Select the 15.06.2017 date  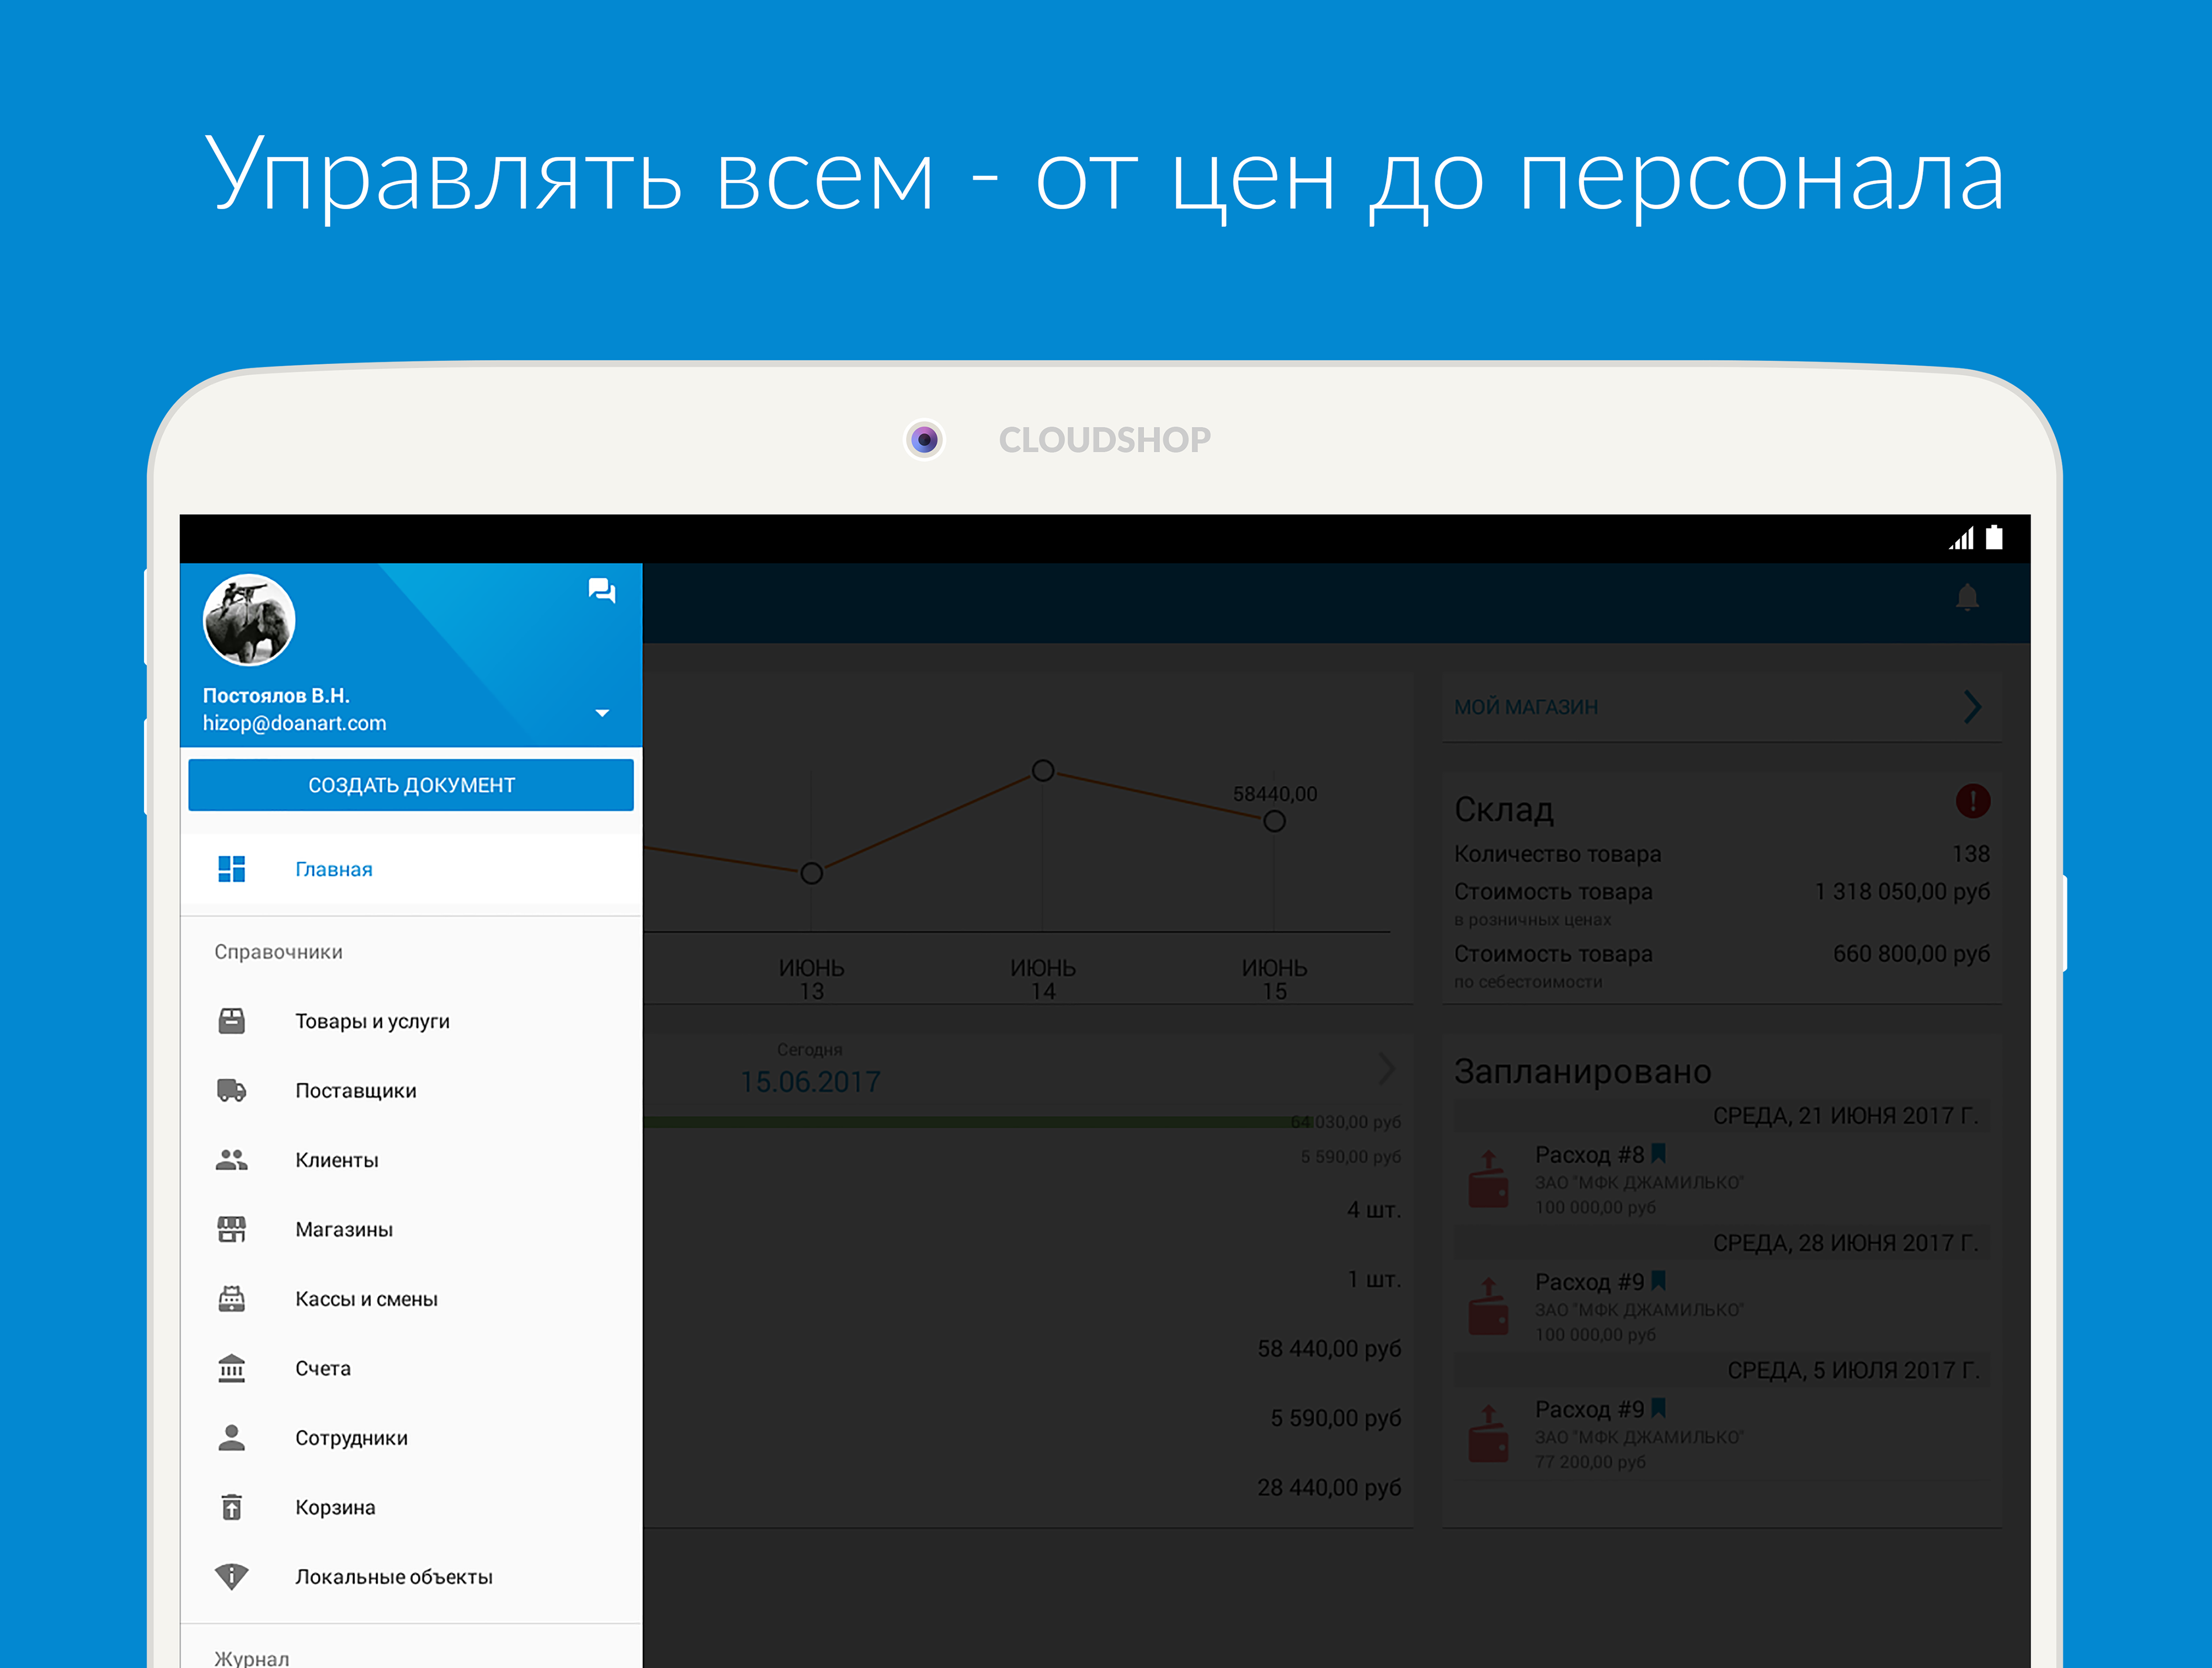click(810, 1082)
